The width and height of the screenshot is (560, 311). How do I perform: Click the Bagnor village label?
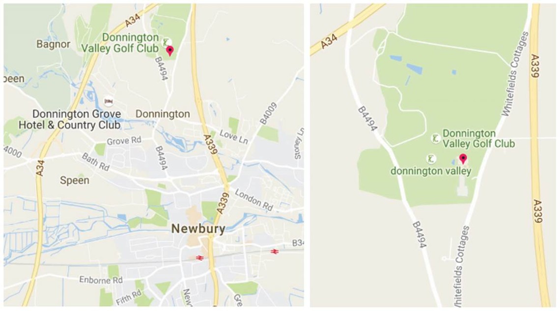point(53,44)
